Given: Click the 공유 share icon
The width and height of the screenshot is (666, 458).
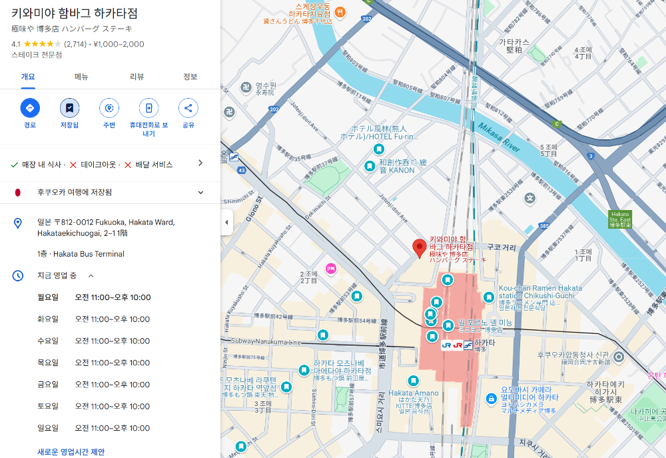Looking at the screenshot, I should (x=188, y=108).
